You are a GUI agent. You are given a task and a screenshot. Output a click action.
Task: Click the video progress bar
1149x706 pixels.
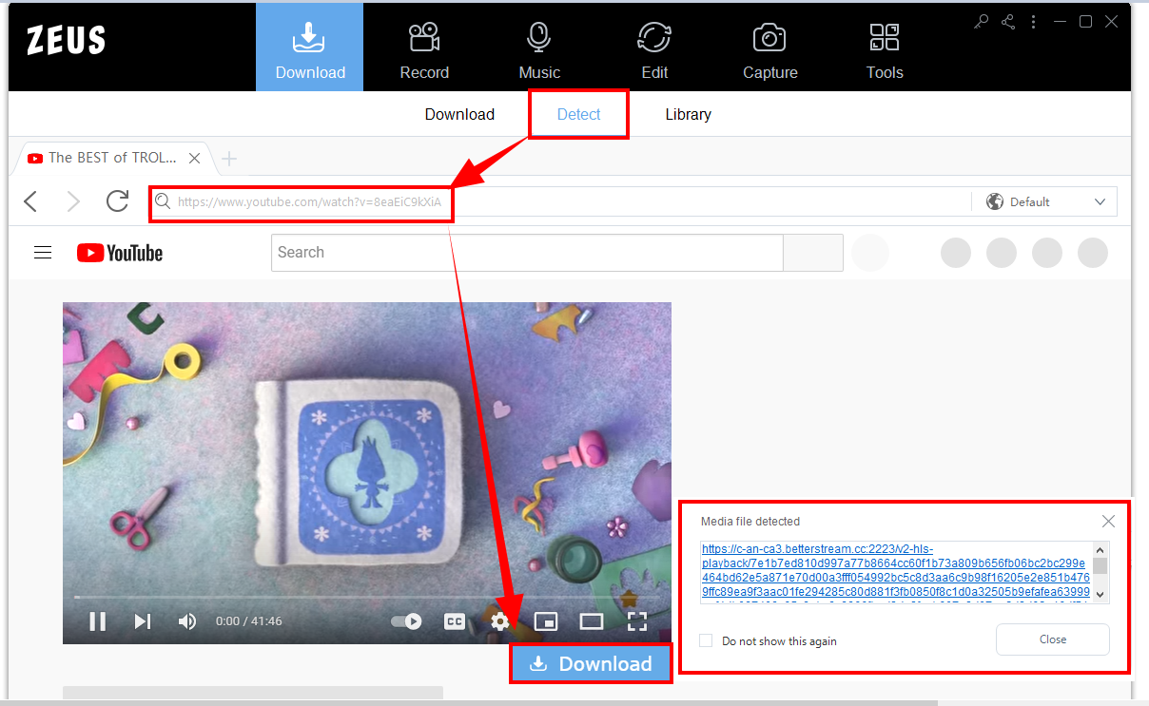pyautogui.click(x=367, y=598)
